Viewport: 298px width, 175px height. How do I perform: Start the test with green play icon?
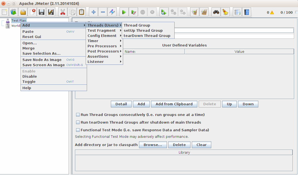point(124,12)
